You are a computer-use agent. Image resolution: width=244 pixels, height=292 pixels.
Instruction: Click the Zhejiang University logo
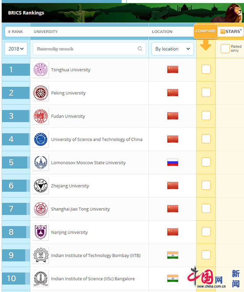[40, 186]
